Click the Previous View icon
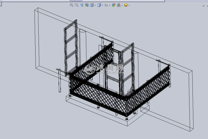208x139 pixels. click(x=82, y=5)
